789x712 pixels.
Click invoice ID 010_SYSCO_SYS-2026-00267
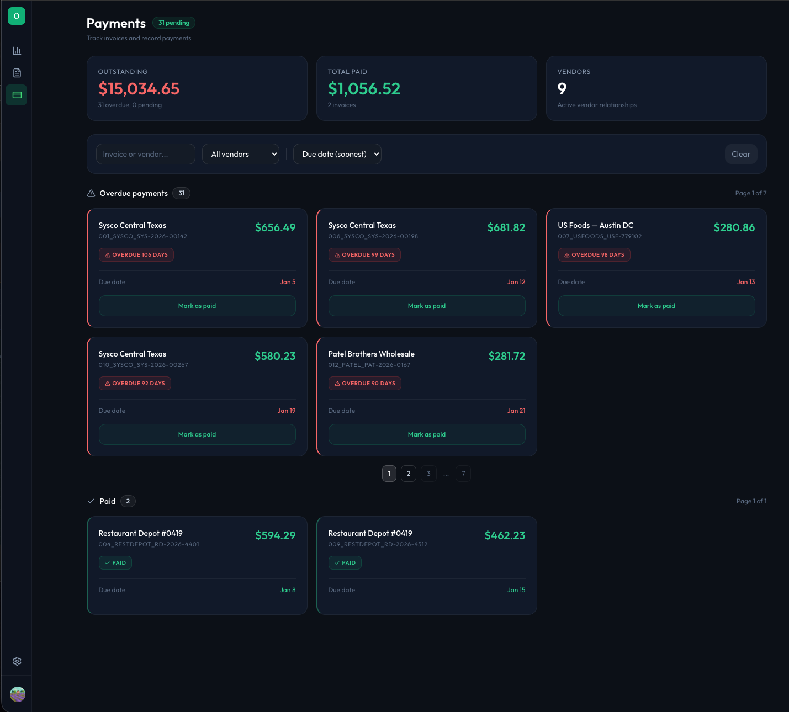pyautogui.click(x=144, y=365)
